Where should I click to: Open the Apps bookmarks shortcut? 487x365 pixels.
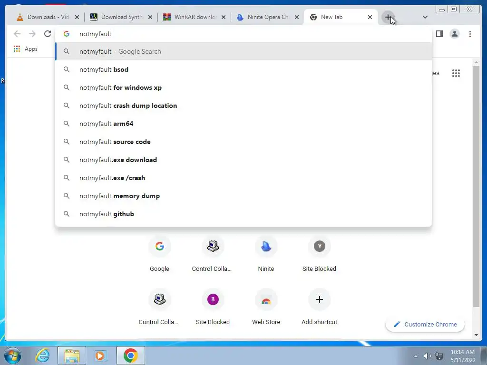click(x=26, y=49)
